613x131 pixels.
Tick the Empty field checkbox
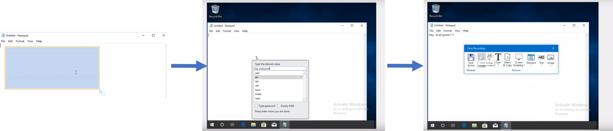click(x=279, y=106)
